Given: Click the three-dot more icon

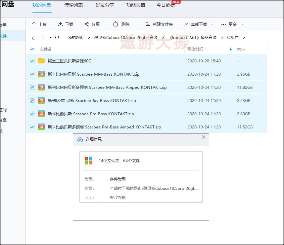Looking at the screenshot, I should click(x=223, y=24).
